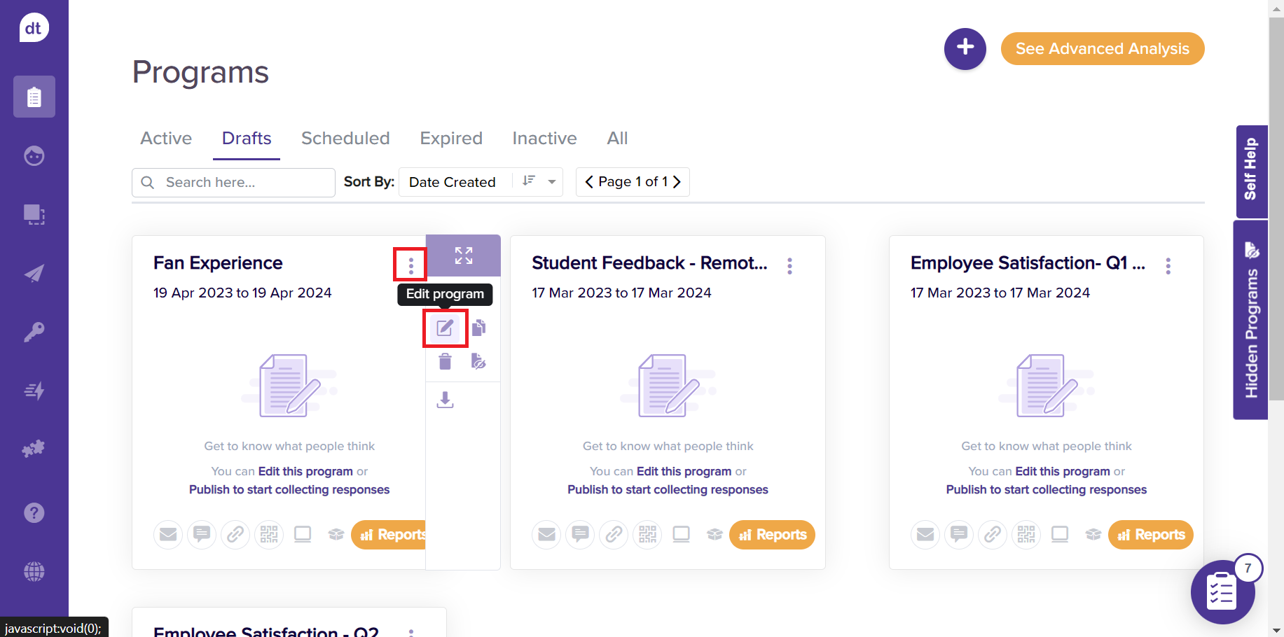1284x637 pixels.
Task: Click the duplicate program icon
Action: tap(478, 328)
